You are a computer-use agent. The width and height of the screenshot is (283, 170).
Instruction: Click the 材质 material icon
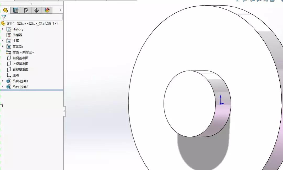(9, 52)
